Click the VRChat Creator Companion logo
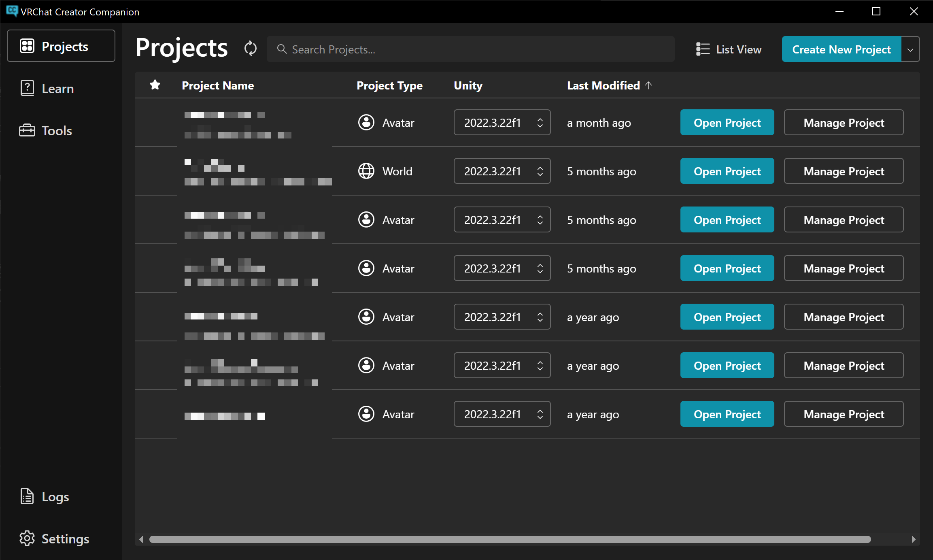 click(12, 11)
